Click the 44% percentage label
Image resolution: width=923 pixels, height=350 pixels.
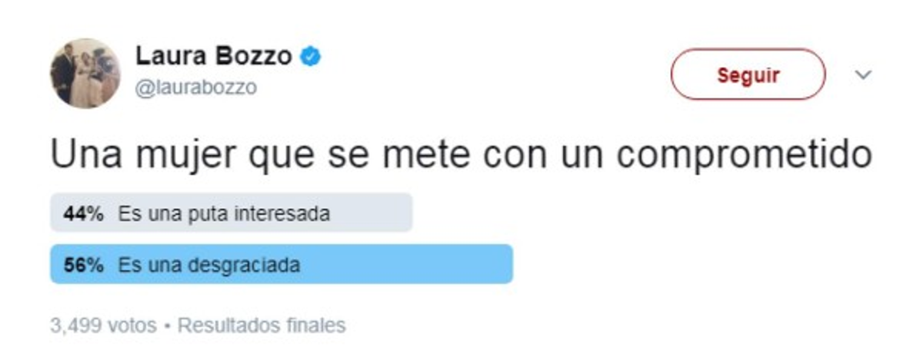tap(83, 213)
